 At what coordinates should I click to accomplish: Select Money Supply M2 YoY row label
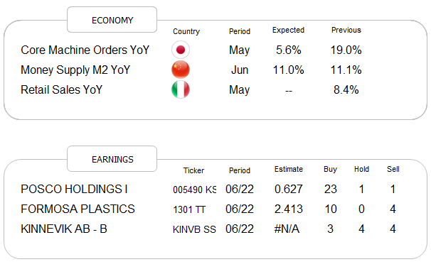point(75,70)
